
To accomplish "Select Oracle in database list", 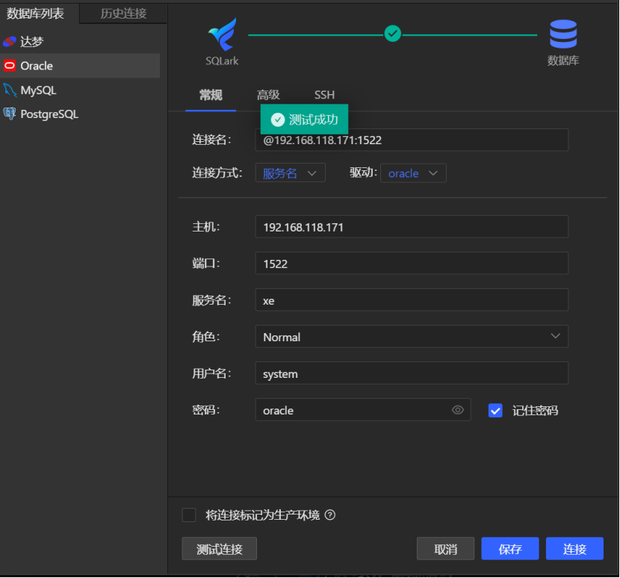I will (x=80, y=66).
